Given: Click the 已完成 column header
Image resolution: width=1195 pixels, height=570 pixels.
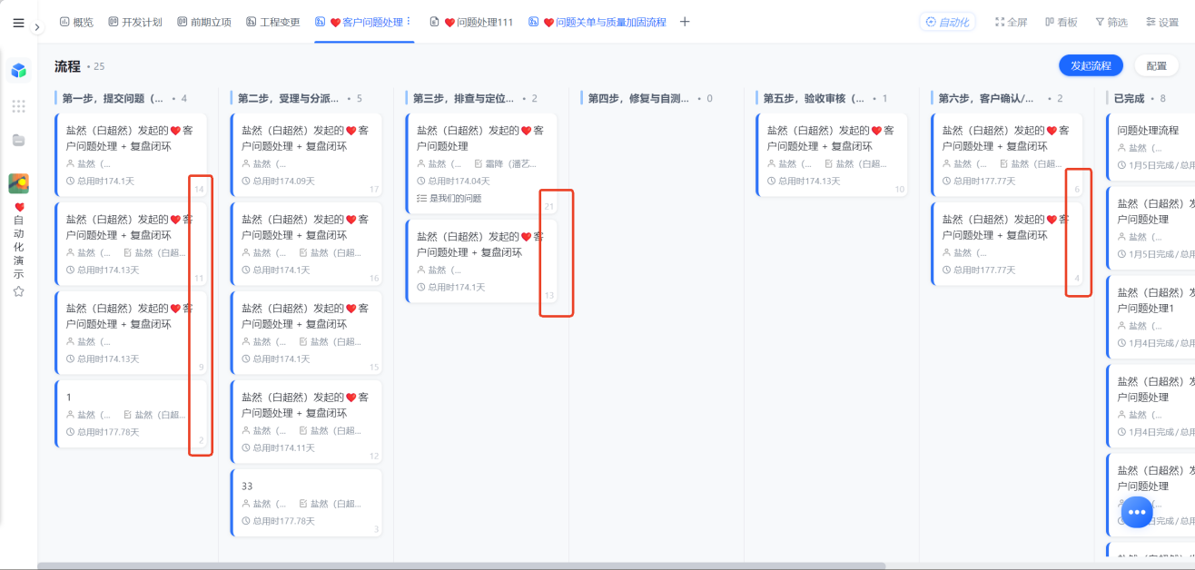Looking at the screenshot, I should click(1131, 98).
